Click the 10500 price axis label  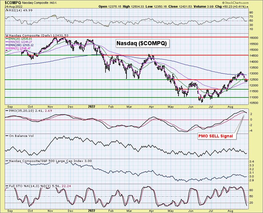253,103
